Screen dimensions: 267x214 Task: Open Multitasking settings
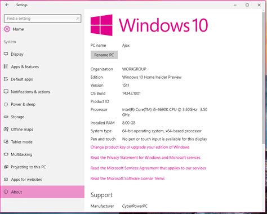pyautogui.click(x=42, y=154)
